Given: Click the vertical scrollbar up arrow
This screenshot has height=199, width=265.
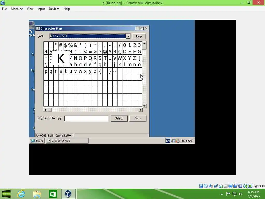Looking at the screenshot, I should pos(144,44).
